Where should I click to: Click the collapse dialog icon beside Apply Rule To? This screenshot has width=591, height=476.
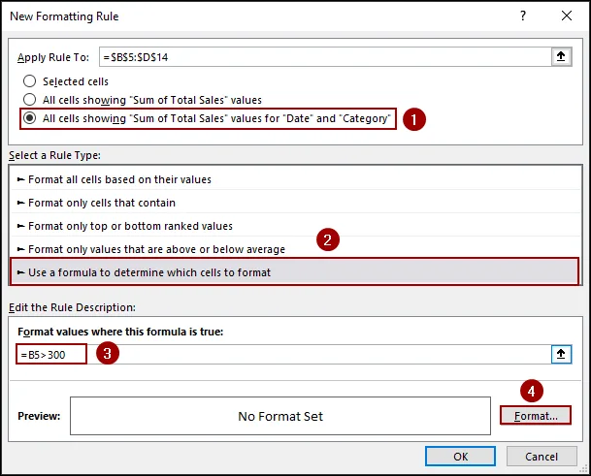[x=561, y=56]
